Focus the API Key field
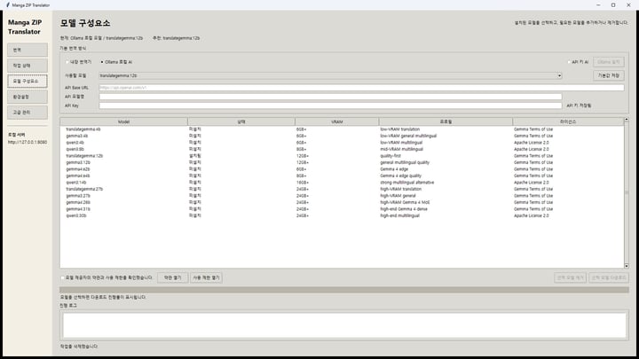Viewport: 639px width, 359px height. click(330, 105)
